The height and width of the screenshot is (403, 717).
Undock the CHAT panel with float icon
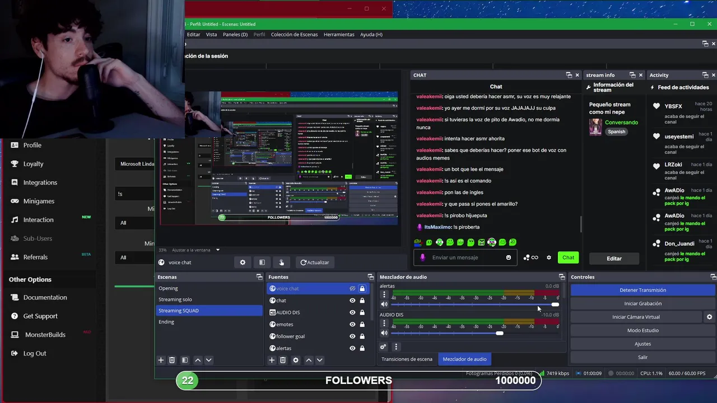(569, 75)
